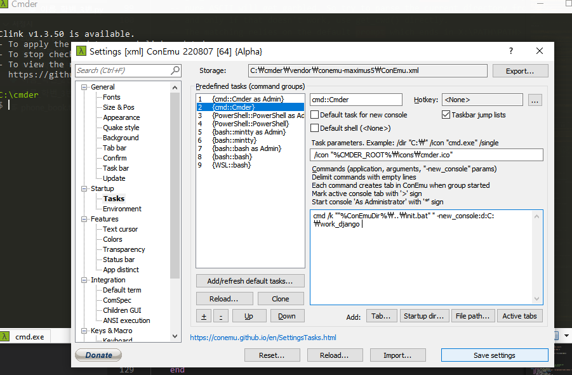This screenshot has height=375, width=572.
Task: Click Startup dir... button
Action: pyautogui.click(x=424, y=316)
